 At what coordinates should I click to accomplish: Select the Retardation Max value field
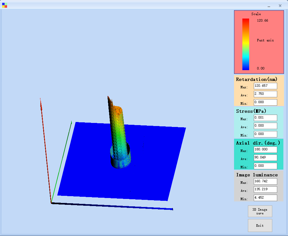[x=265, y=86]
